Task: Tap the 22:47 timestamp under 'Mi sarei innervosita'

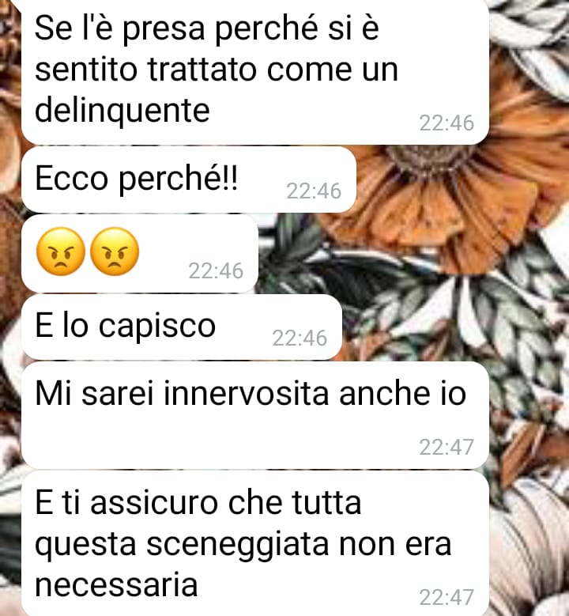Action: point(447,447)
